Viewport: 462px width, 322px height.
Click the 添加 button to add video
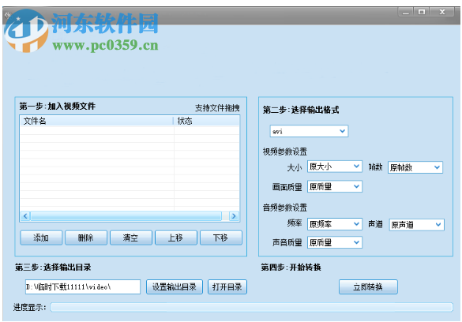tap(41, 238)
